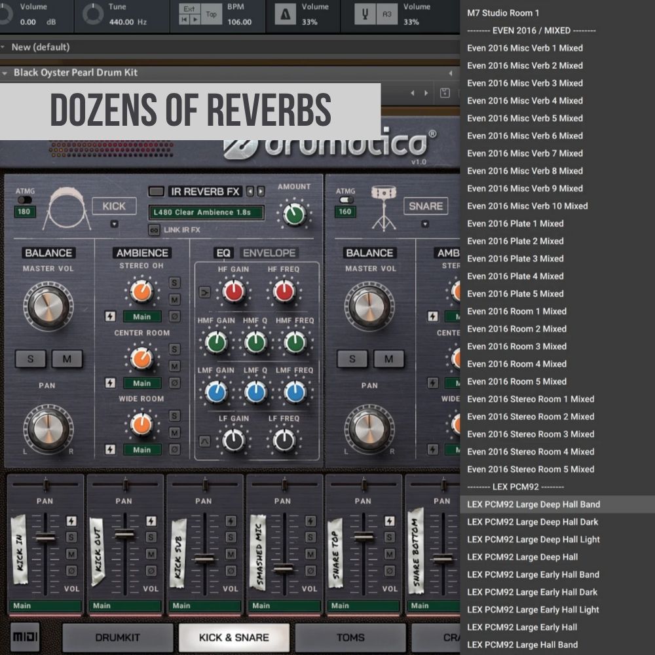This screenshot has width=655, height=655.
Task: Click the tuning fork icon
Action: [365, 14]
